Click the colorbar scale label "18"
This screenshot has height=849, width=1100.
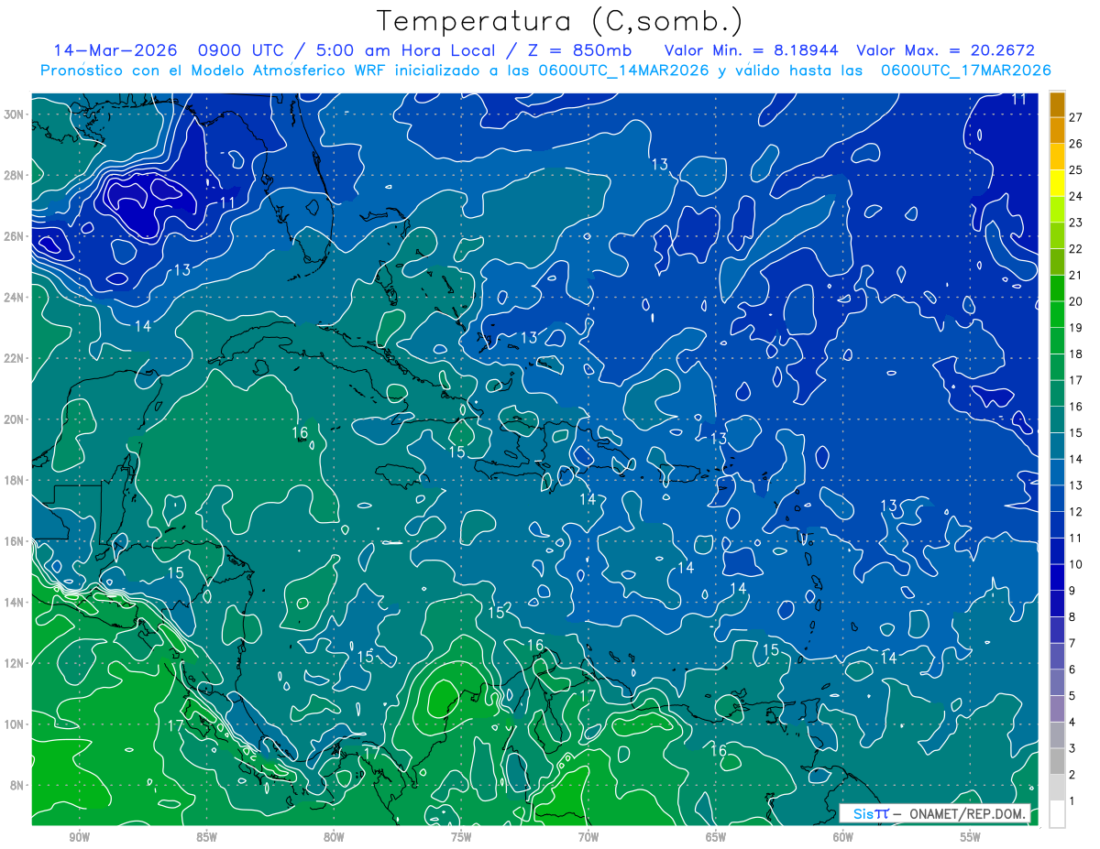tap(1076, 354)
